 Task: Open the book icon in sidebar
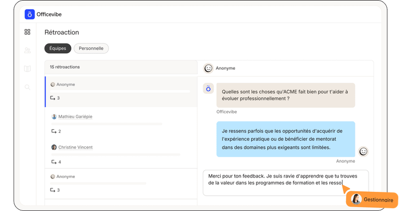27,69
